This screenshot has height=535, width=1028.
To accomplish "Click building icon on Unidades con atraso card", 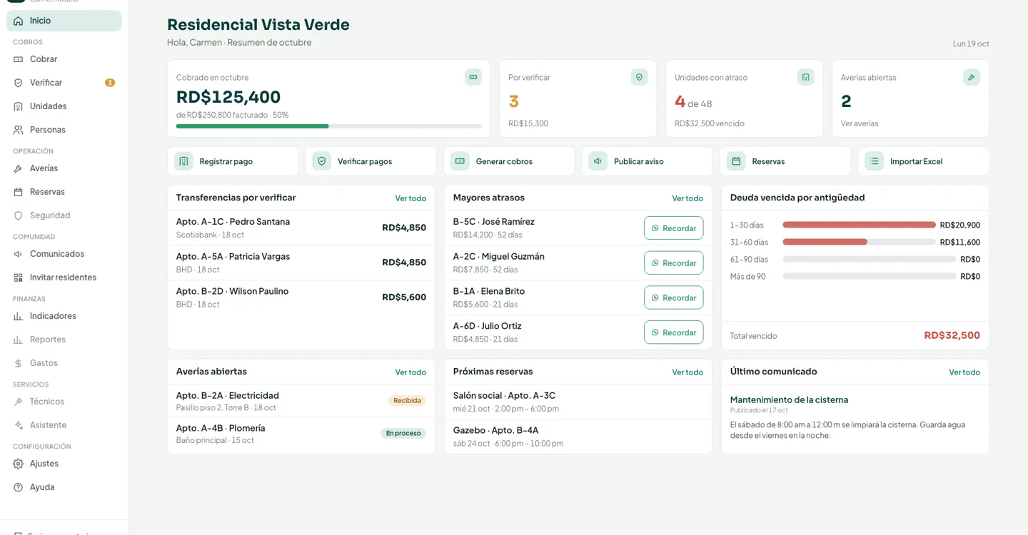I will 805,77.
